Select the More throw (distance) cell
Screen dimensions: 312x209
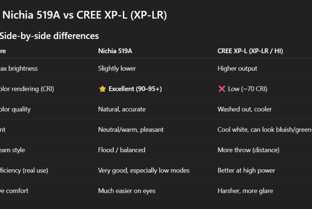[x=248, y=150]
